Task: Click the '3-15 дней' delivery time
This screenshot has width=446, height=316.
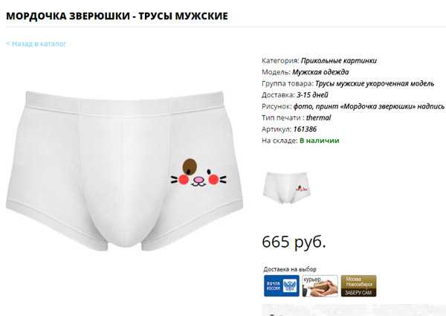Action: click(312, 95)
